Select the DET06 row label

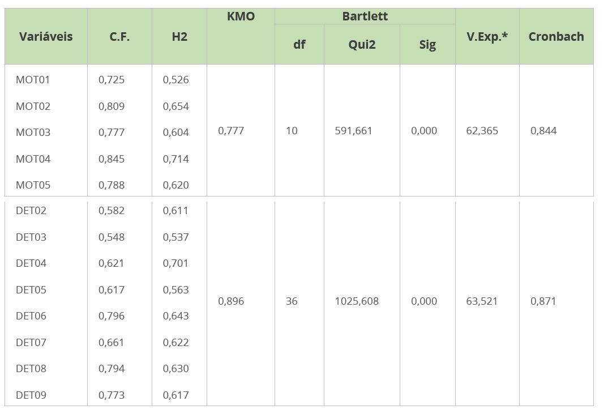click(31, 316)
